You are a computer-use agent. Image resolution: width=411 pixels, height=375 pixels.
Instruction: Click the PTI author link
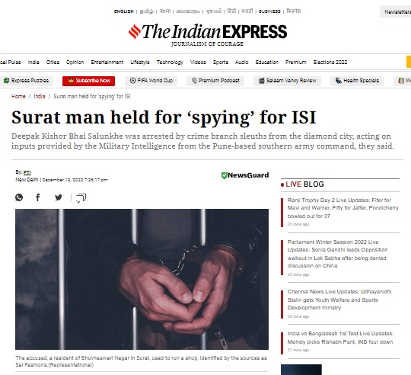(27, 172)
